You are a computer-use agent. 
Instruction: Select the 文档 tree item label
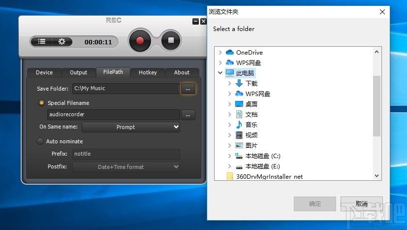251,115
